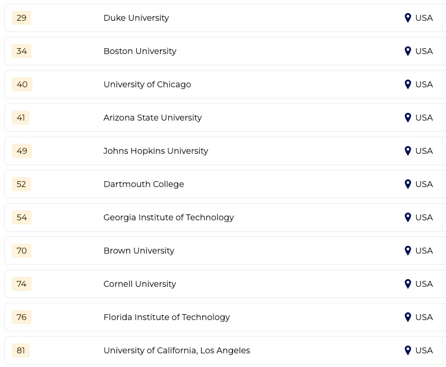446x367 pixels.
Task: Click the rank 29 badge
Action: (21, 18)
